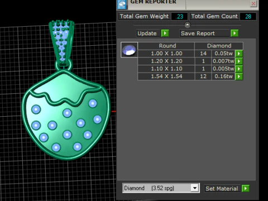
Task: Run Save Report with its green arrow
Action: click(x=234, y=33)
